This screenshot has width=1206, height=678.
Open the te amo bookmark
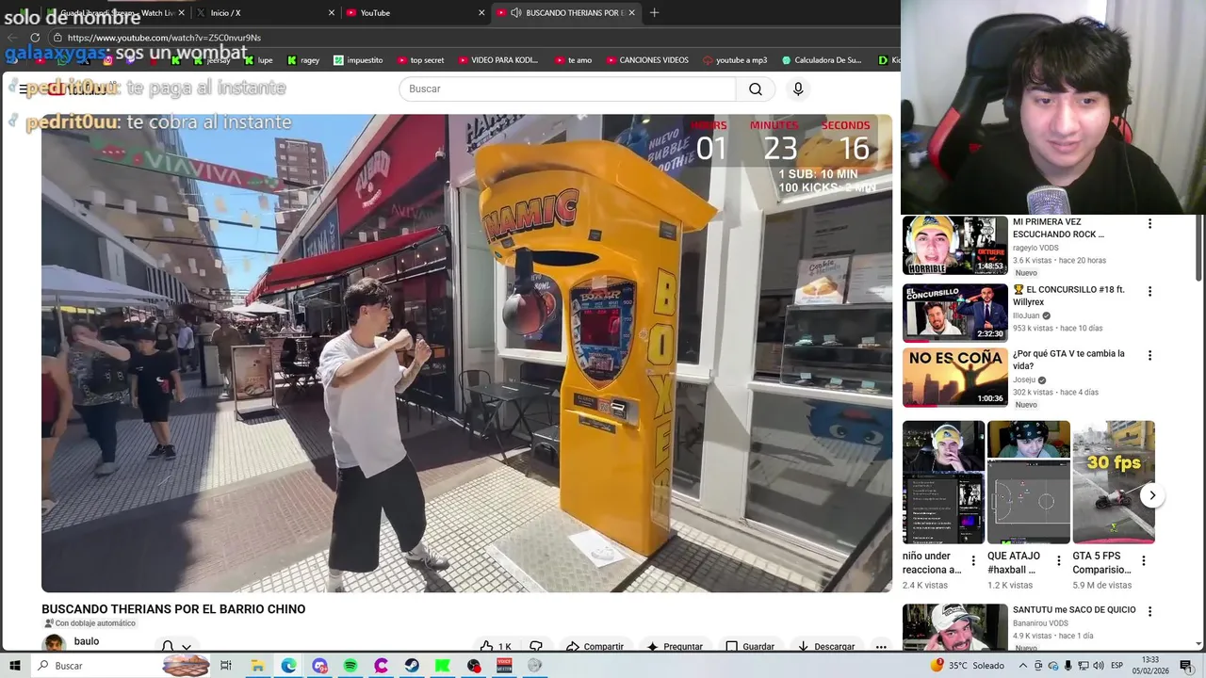(x=573, y=60)
